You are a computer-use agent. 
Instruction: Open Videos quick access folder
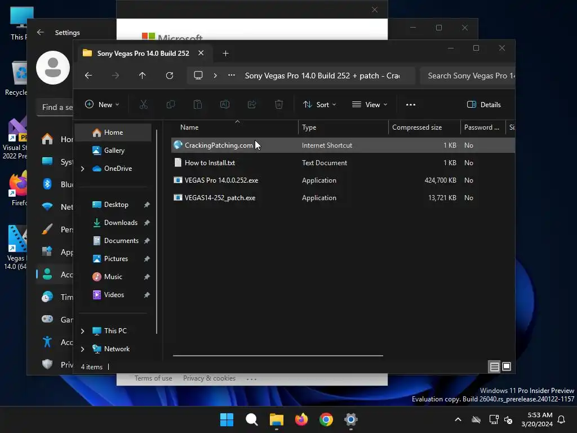coord(114,295)
